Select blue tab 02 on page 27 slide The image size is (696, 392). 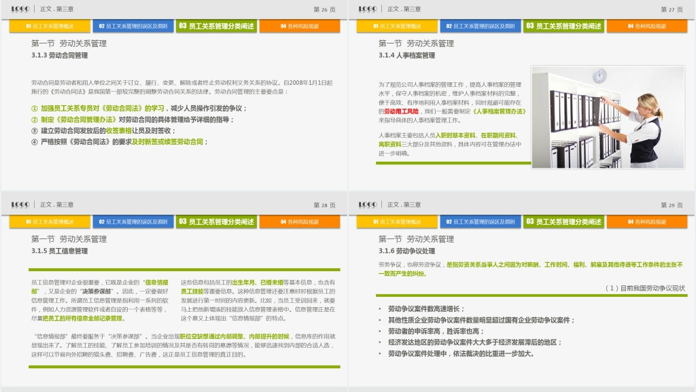coord(480,26)
